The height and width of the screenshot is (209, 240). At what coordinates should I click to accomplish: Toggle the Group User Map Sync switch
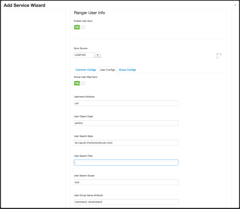pos(79,83)
